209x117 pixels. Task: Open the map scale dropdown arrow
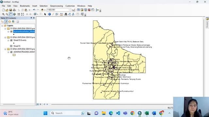(70, 10)
